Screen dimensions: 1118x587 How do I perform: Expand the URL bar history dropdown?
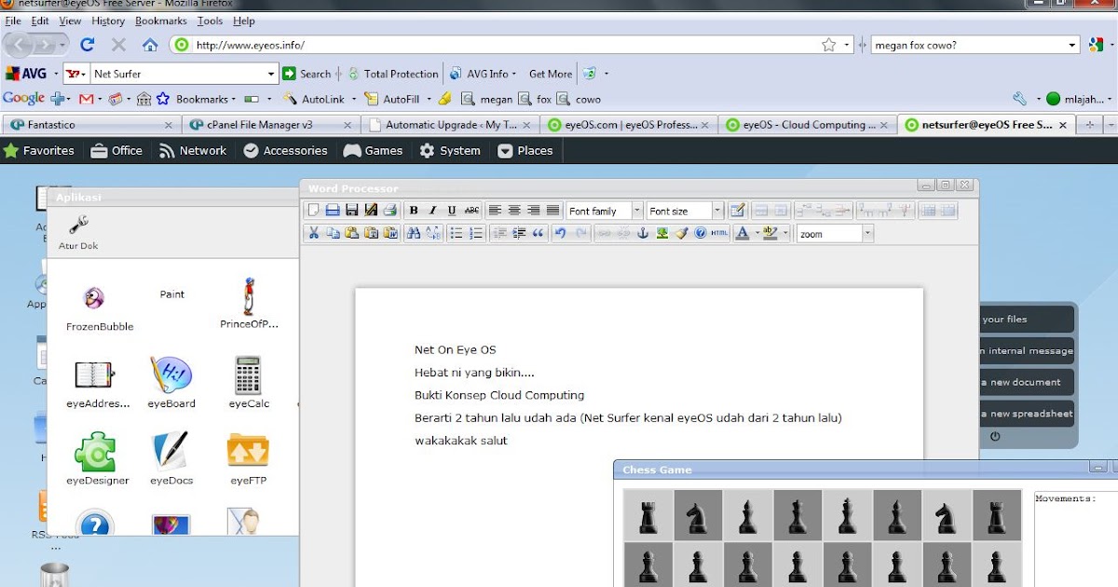(x=847, y=44)
